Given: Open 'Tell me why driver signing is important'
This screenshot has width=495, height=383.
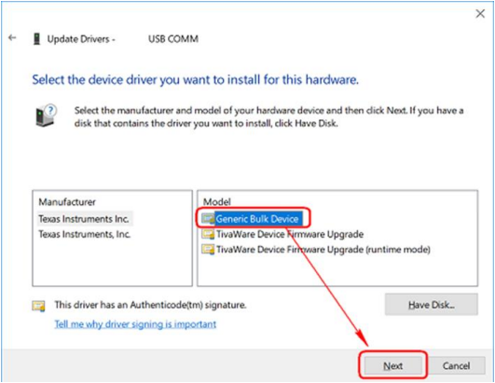Looking at the screenshot, I should (135, 324).
